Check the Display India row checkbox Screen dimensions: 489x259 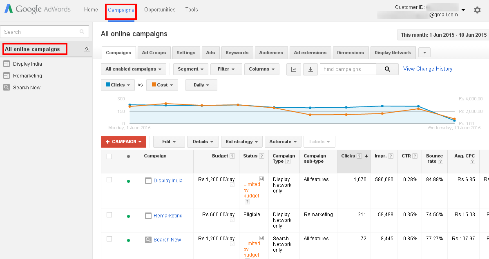coord(109,179)
